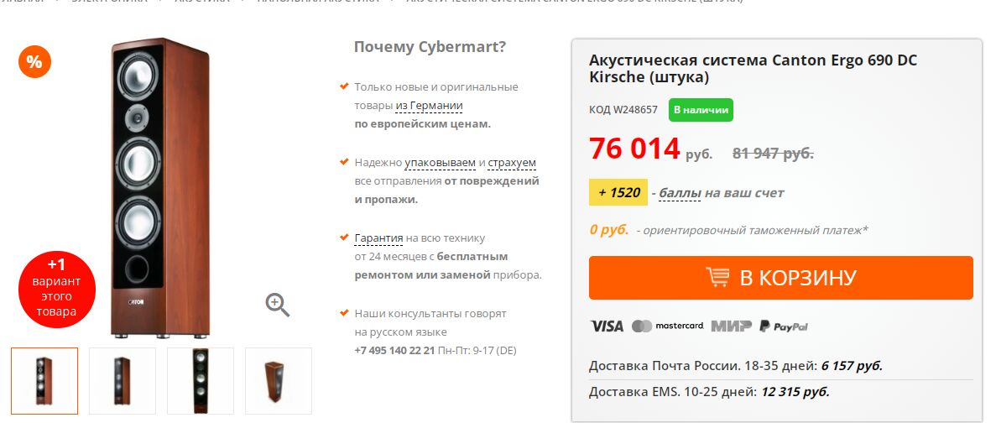This screenshot has width=996, height=423.
Task: Select the second speaker thumbnail
Action: coord(123,380)
